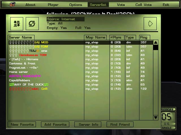Click the scrollbar up arrow
This screenshot has height=135, width=181.
point(156,42)
